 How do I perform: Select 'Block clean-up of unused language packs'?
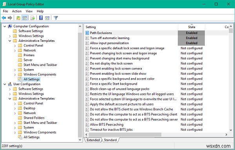click(119, 89)
